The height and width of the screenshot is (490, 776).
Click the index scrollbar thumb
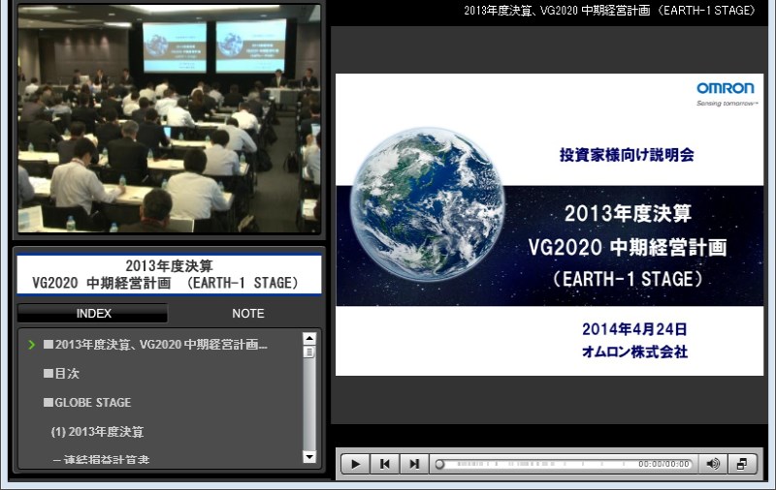click(x=309, y=352)
